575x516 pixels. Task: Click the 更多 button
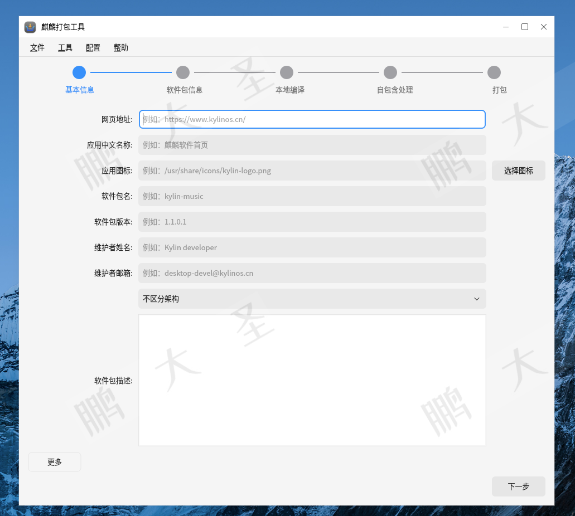55,462
